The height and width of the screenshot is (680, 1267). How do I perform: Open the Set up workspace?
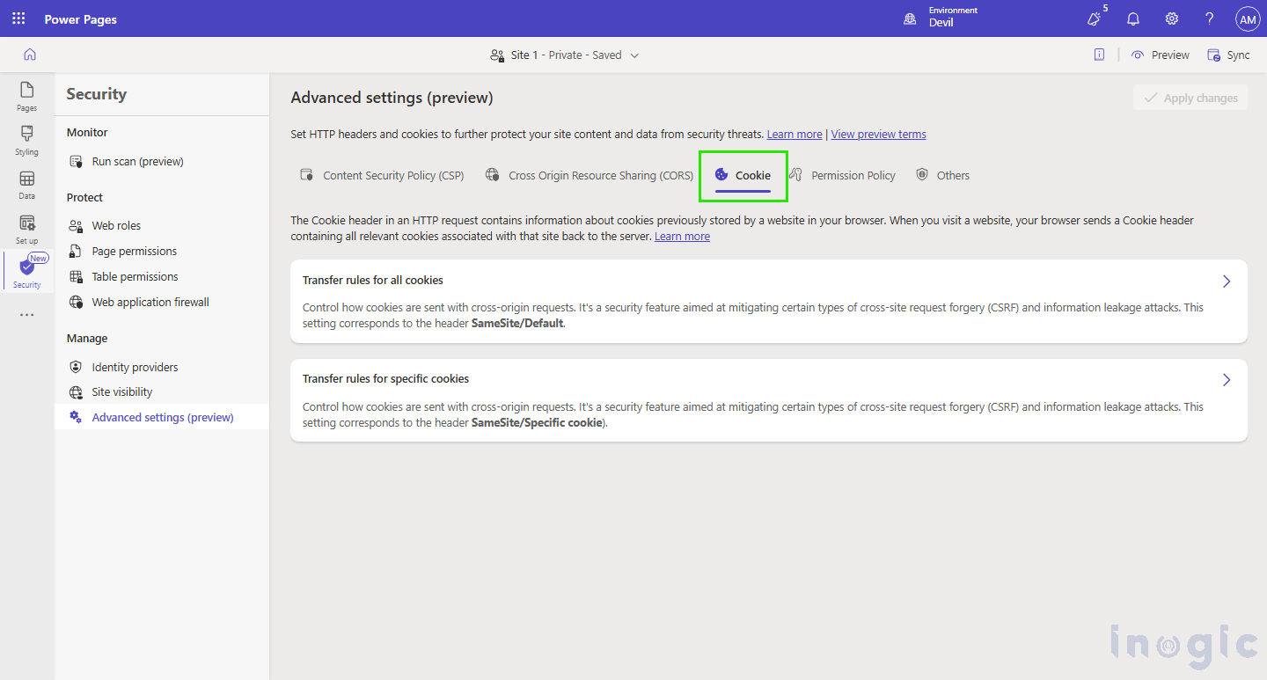click(27, 230)
